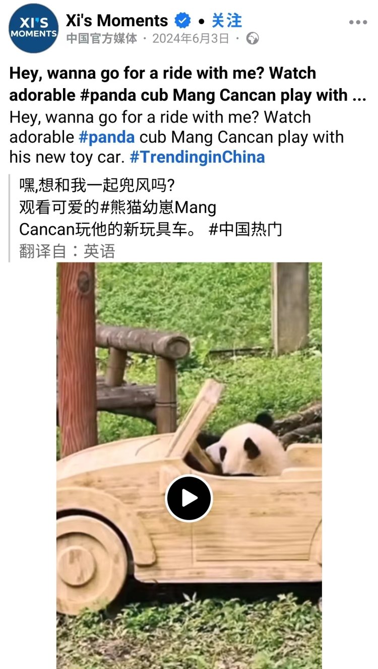Click the panda cub in the video

coord(244,445)
